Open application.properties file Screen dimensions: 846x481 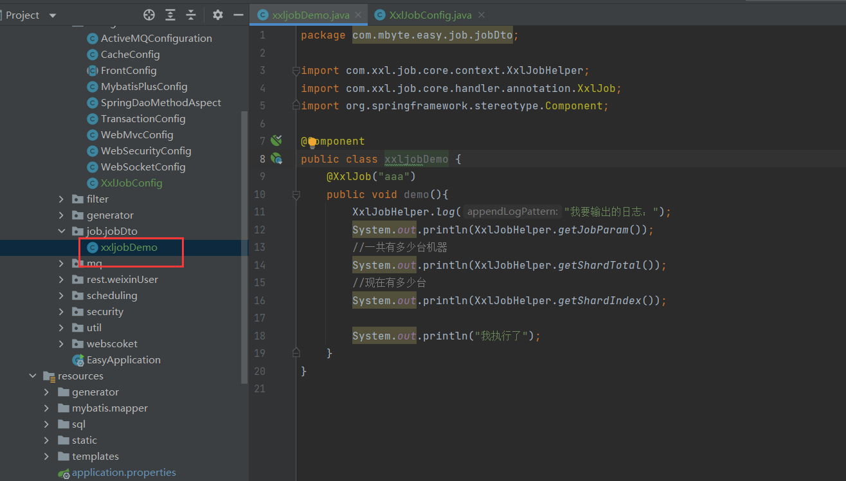point(123,472)
